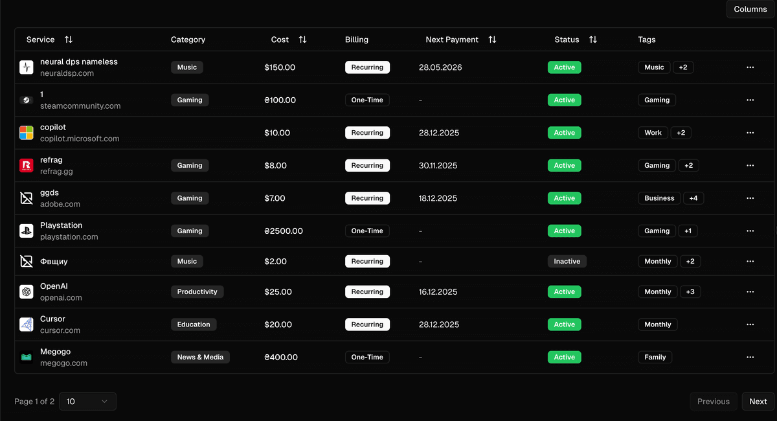Expand the +4 tags on ggds row
This screenshot has width=777, height=421.
[x=693, y=198]
